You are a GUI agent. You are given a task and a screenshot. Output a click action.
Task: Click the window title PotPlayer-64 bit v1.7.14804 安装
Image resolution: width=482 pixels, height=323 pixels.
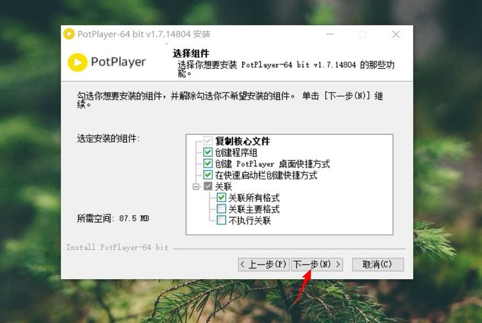click(x=144, y=34)
